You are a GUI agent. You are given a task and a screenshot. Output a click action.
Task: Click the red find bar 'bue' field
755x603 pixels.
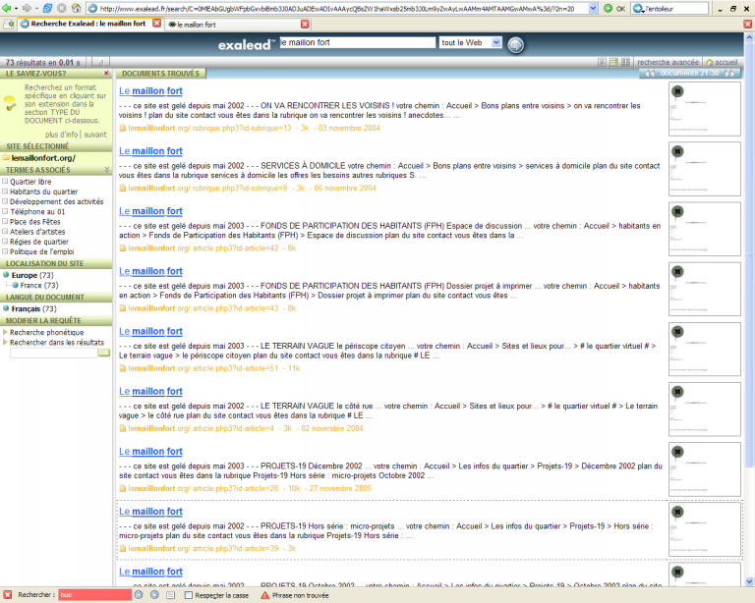pyautogui.click(x=94, y=595)
